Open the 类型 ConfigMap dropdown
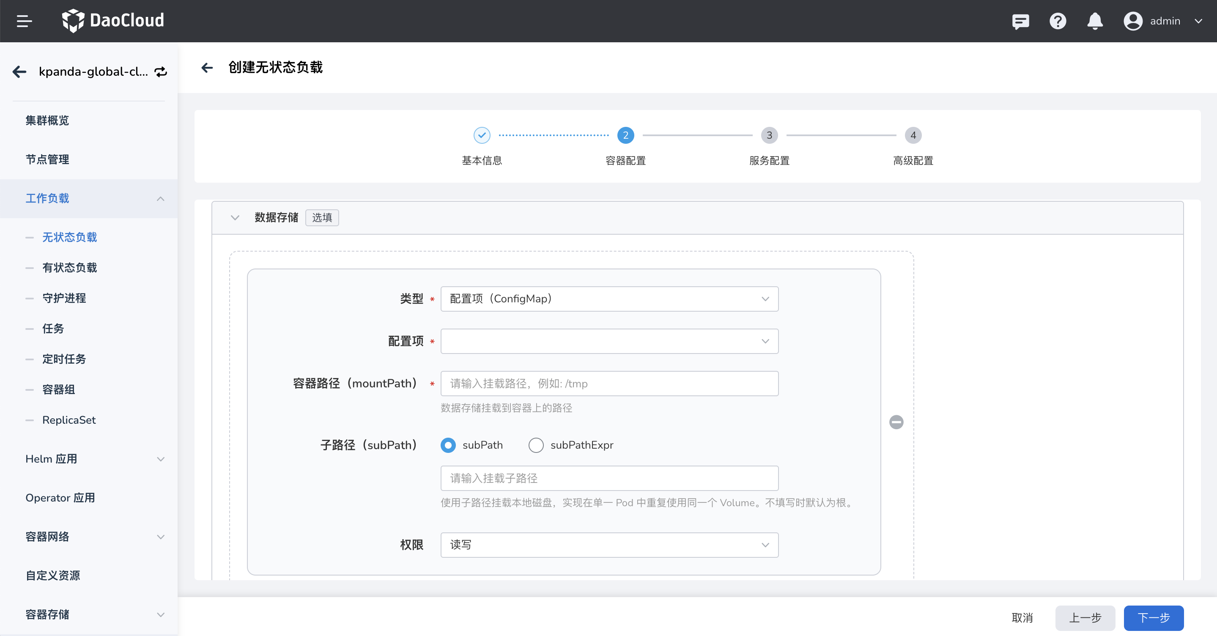The image size is (1217, 636). pyautogui.click(x=609, y=299)
